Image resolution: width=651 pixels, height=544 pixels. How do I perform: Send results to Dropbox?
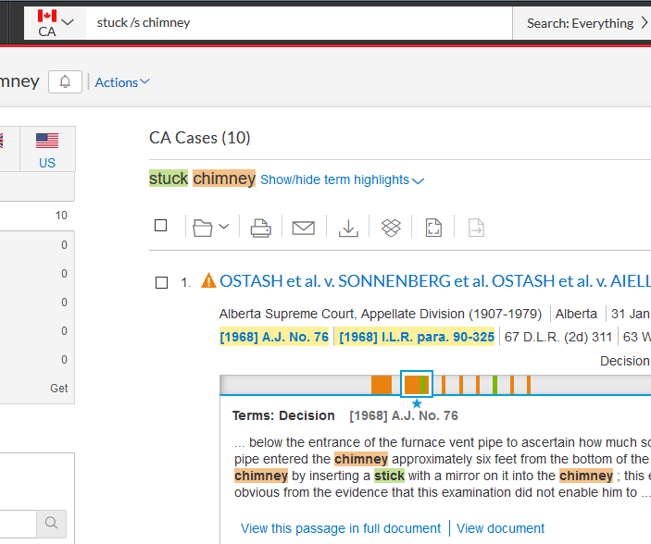[391, 228]
